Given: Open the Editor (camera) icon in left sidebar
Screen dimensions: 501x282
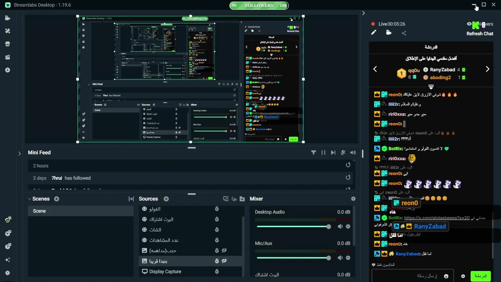Looking at the screenshot, I should tap(7, 18).
